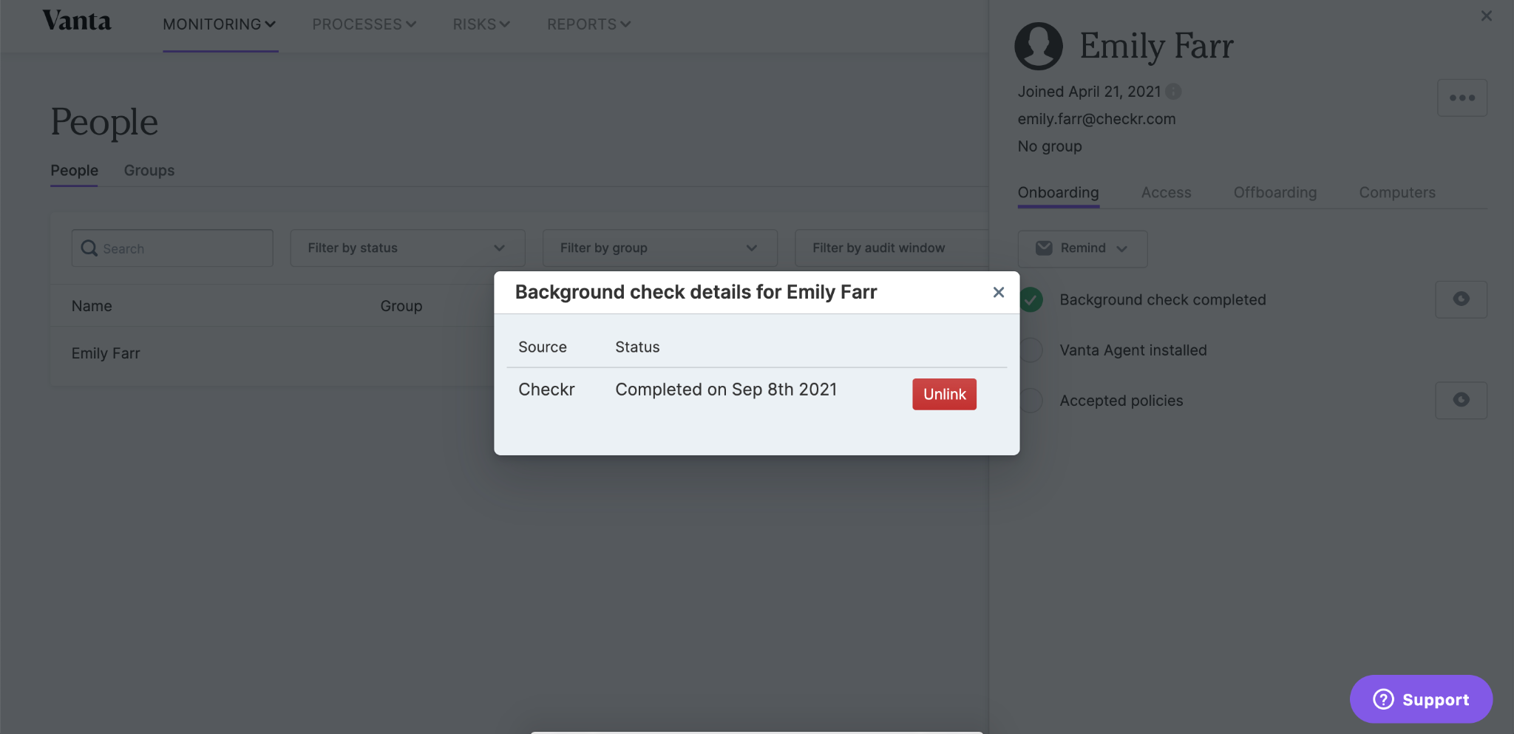Screen dimensions: 1514x734
Task: Expand the Filter by status dropdown
Action: [x=407, y=248]
